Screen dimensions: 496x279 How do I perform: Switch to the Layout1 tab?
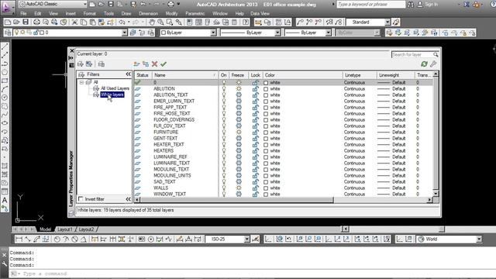coord(65,229)
